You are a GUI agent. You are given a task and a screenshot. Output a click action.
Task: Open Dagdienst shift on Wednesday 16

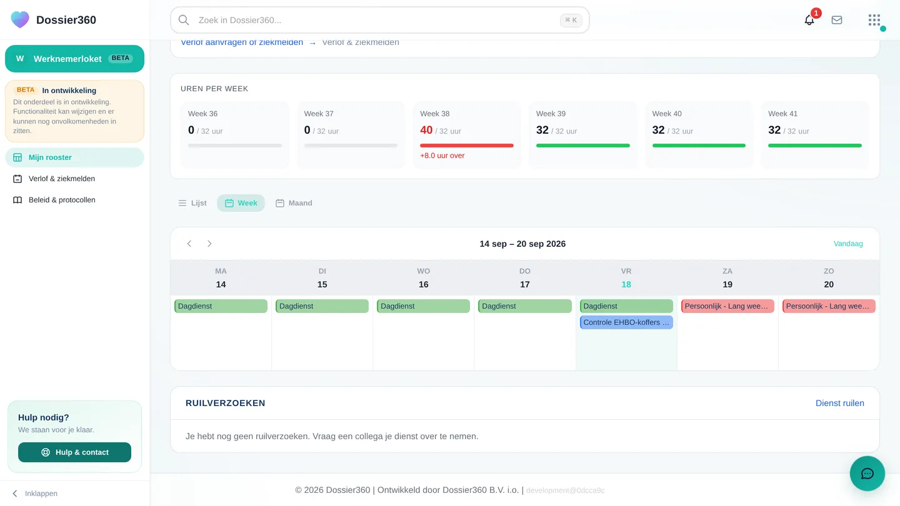[x=423, y=306]
